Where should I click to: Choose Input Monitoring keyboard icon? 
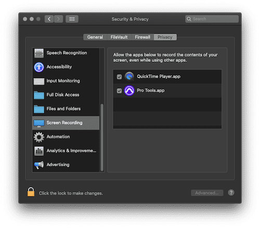[x=39, y=82]
